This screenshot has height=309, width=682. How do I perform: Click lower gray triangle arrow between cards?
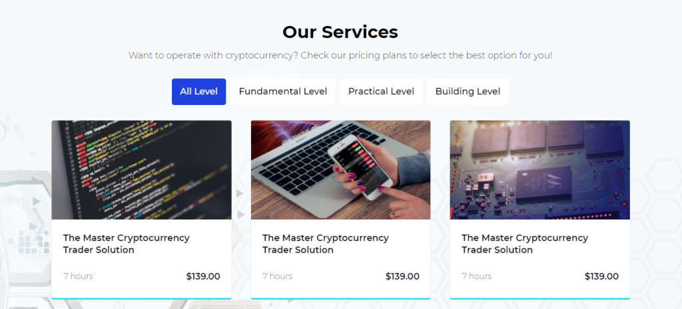click(240, 214)
